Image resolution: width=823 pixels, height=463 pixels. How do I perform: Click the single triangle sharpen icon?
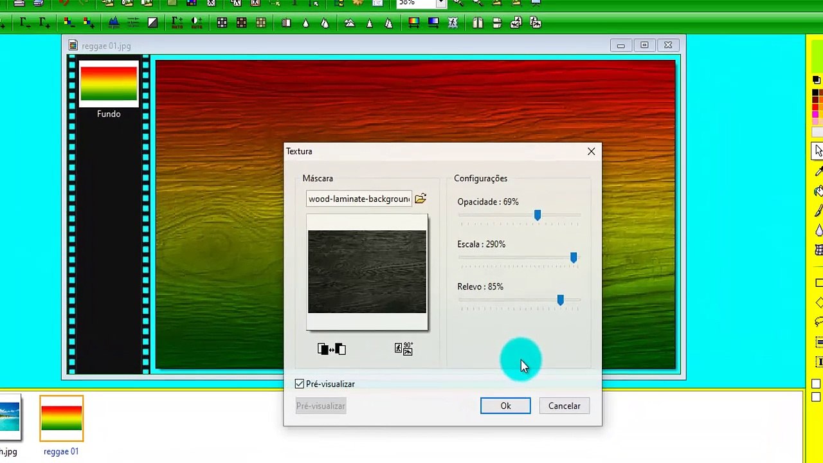point(369,23)
